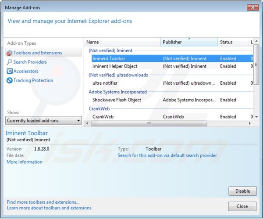
Task: Select Search Providers add-on type
Action: 30,62
